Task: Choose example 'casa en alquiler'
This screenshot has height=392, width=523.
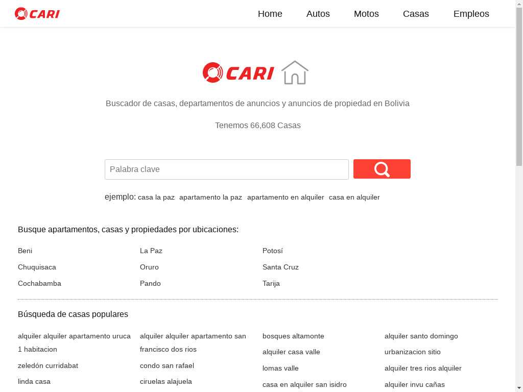Action: click(x=354, y=198)
